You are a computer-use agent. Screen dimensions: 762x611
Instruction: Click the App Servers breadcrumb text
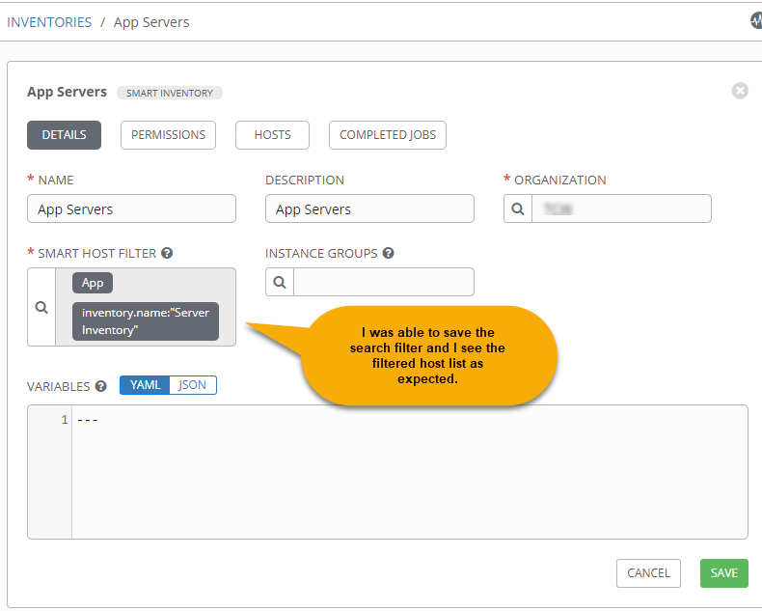click(x=151, y=22)
